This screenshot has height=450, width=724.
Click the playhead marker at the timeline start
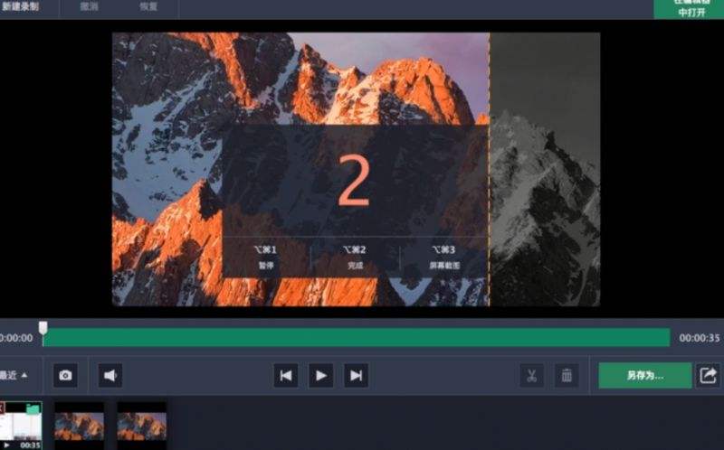click(x=43, y=328)
